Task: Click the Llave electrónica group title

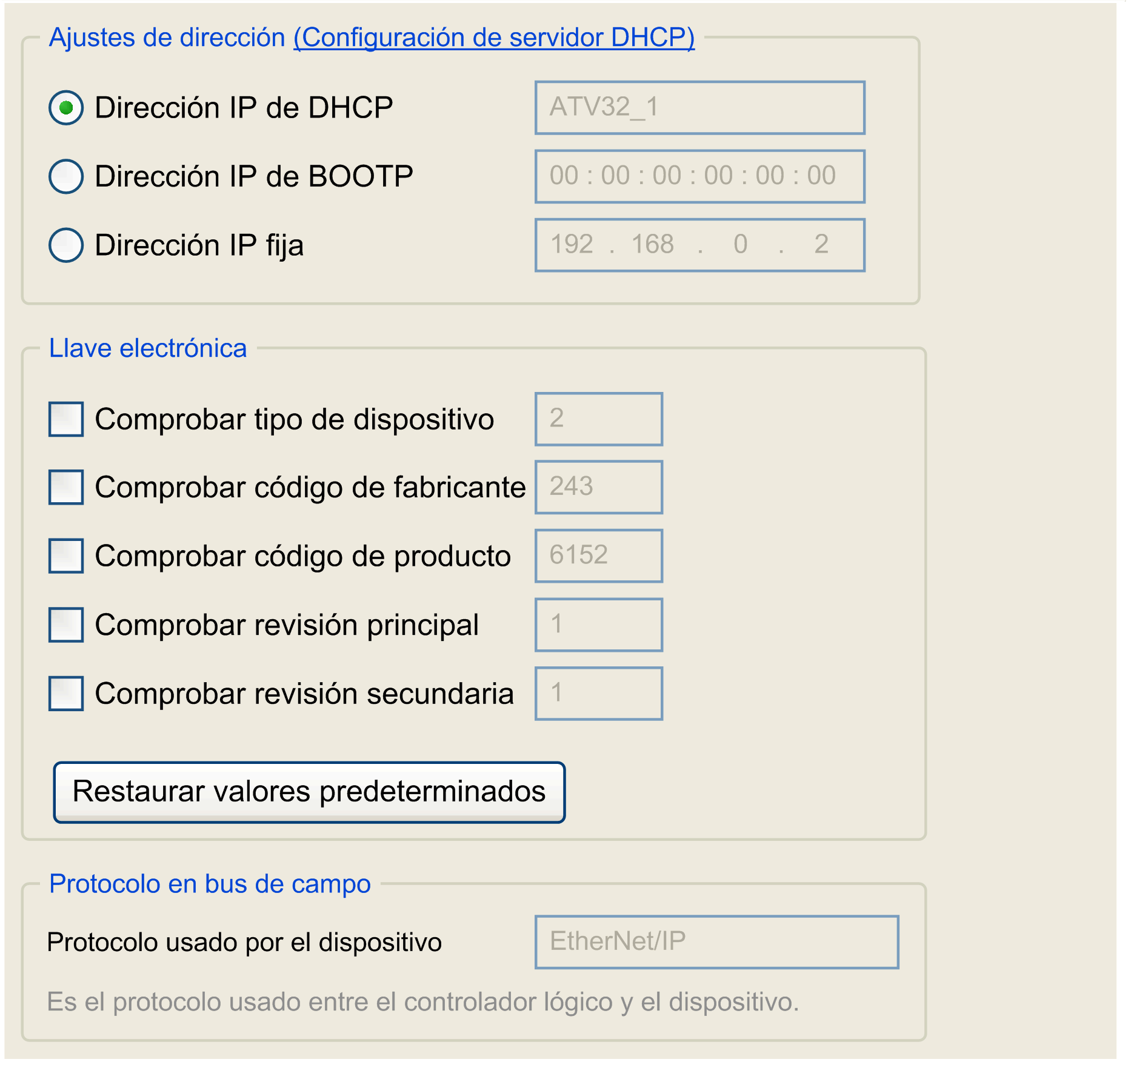Action: coord(148,348)
